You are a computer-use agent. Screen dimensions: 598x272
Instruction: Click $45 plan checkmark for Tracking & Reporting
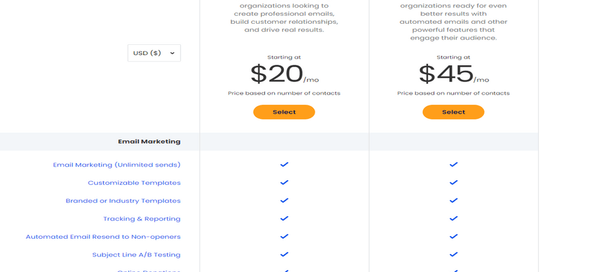(453, 219)
